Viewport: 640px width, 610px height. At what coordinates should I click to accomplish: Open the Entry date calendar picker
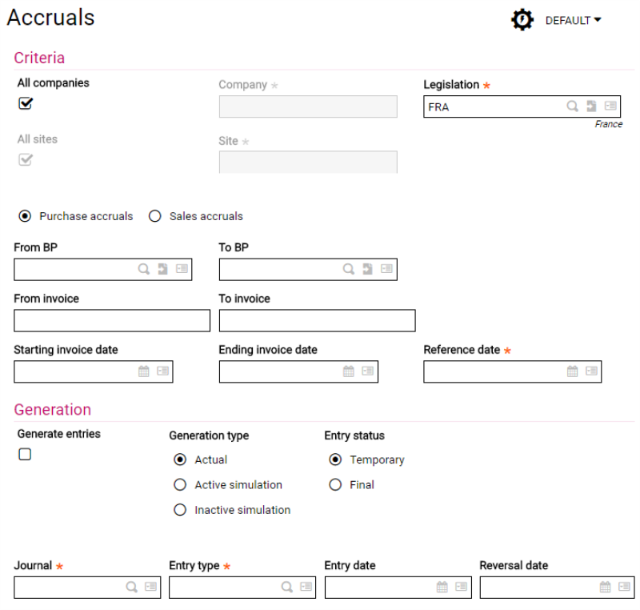(x=442, y=587)
